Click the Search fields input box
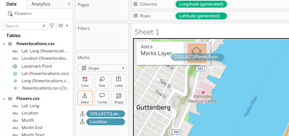This screenshot has height=136, width=289. (x=25, y=26)
